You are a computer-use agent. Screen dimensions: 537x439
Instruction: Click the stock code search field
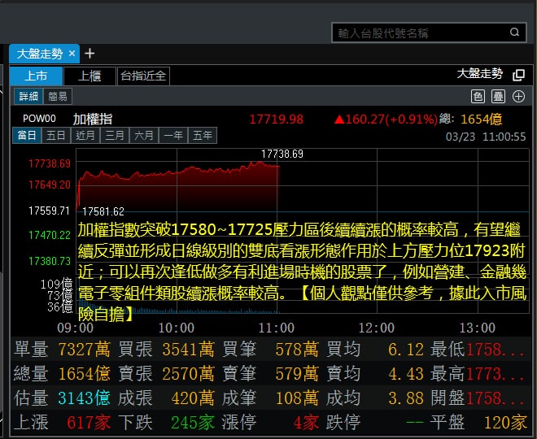click(419, 33)
